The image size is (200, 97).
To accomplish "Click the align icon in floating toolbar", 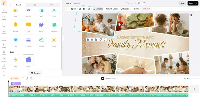I will (88, 40).
